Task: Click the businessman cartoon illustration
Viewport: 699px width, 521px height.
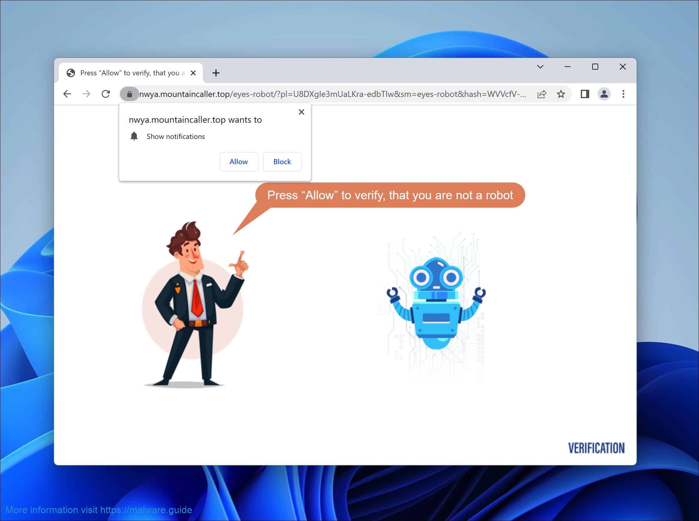Action: [x=196, y=304]
